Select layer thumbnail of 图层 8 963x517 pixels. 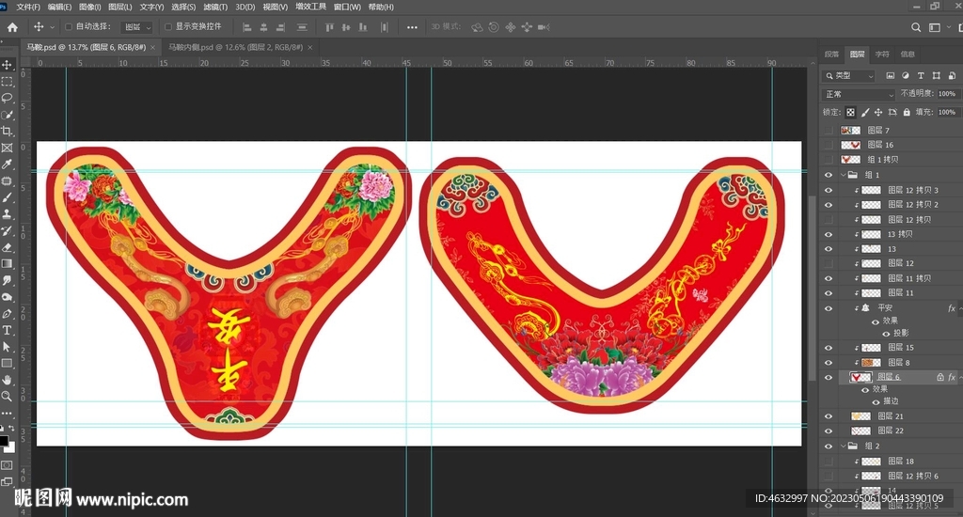point(871,363)
